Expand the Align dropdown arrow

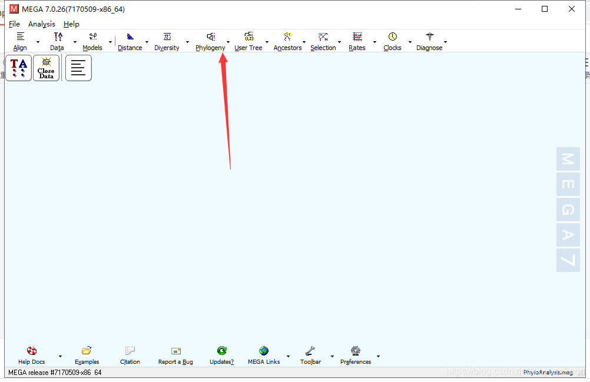click(x=38, y=42)
